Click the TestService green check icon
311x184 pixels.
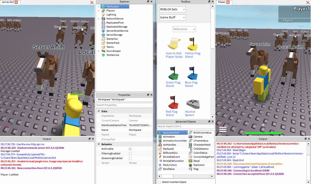pyautogui.click(x=103, y=55)
